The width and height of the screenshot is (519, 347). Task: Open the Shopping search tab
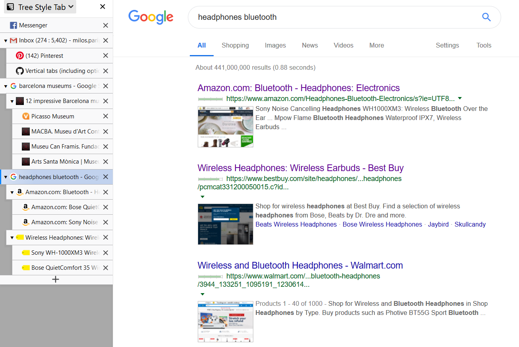click(235, 45)
